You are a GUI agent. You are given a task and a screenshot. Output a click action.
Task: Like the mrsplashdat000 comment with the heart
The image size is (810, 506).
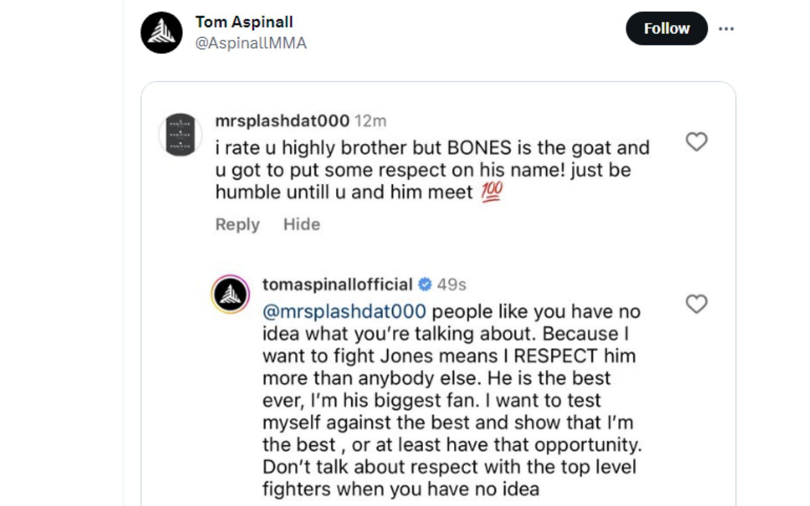coord(696,141)
